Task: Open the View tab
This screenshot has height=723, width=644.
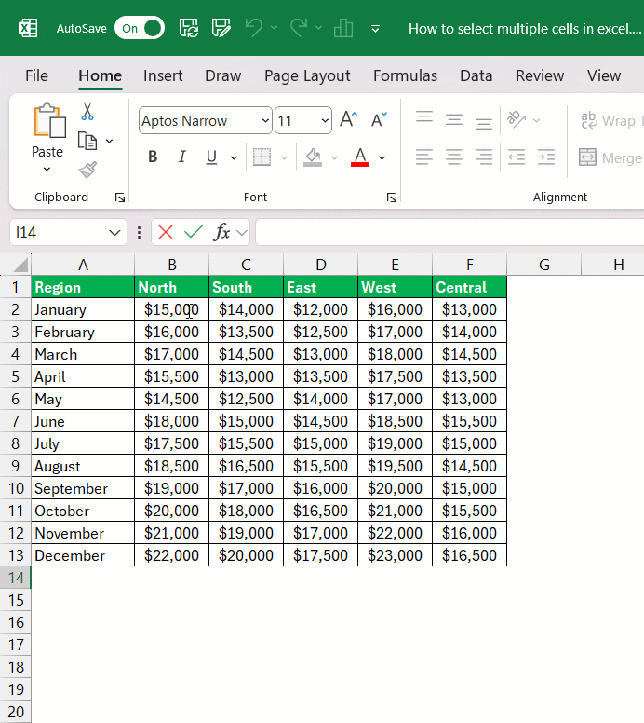Action: [603, 75]
